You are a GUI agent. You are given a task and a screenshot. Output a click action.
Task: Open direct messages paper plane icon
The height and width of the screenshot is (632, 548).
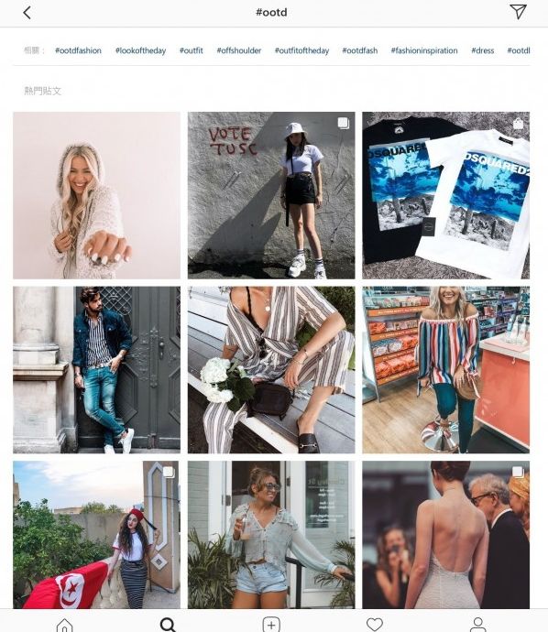pyautogui.click(x=518, y=12)
